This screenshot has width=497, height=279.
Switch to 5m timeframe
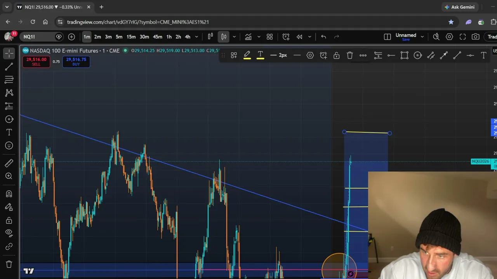119,37
